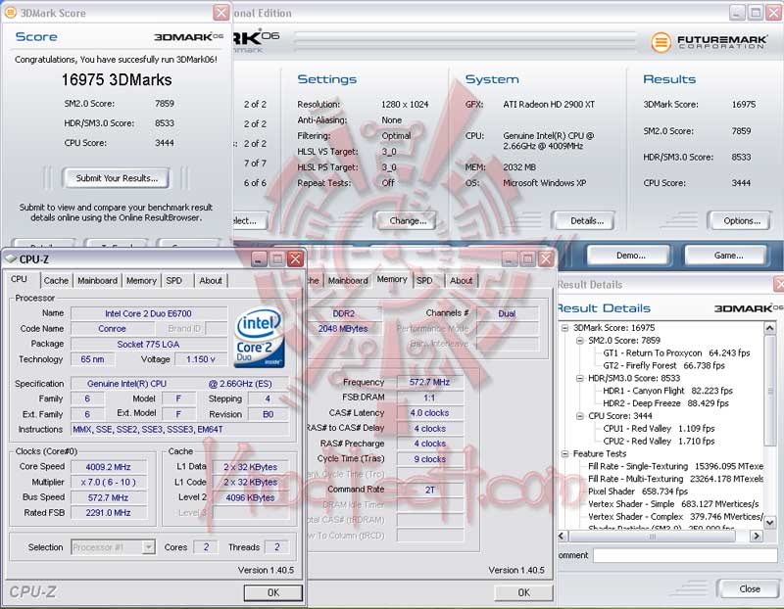This screenshot has width=784, height=609.
Task: Collapse the Feature Tests node
Action: pyautogui.click(x=564, y=453)
